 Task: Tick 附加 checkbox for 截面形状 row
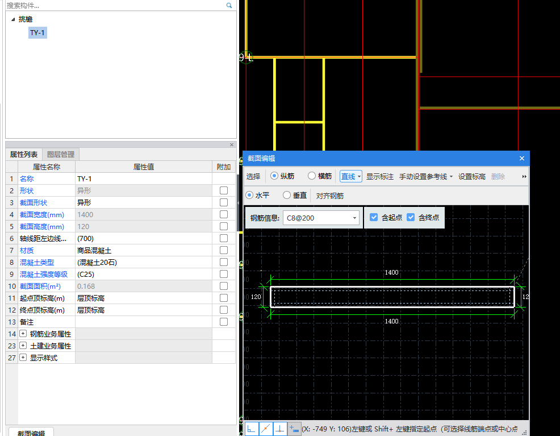pos(224,202)
